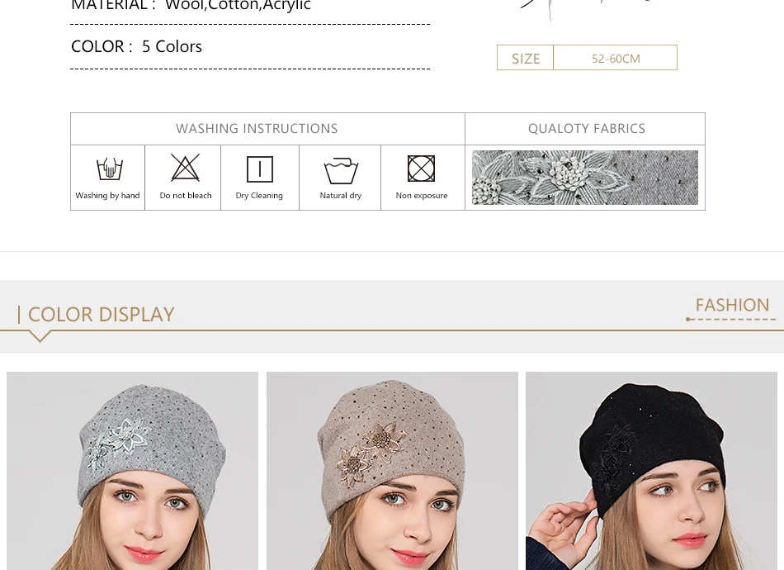Click the FASHION label

click(733, 305)
